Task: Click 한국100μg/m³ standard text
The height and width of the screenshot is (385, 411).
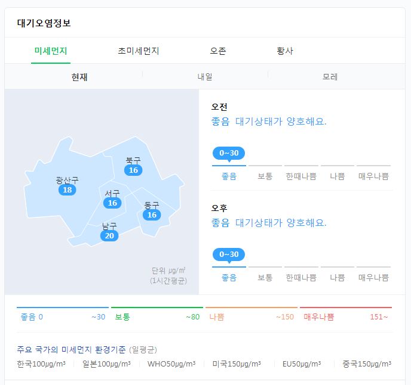Action: (x=41, y=364)
